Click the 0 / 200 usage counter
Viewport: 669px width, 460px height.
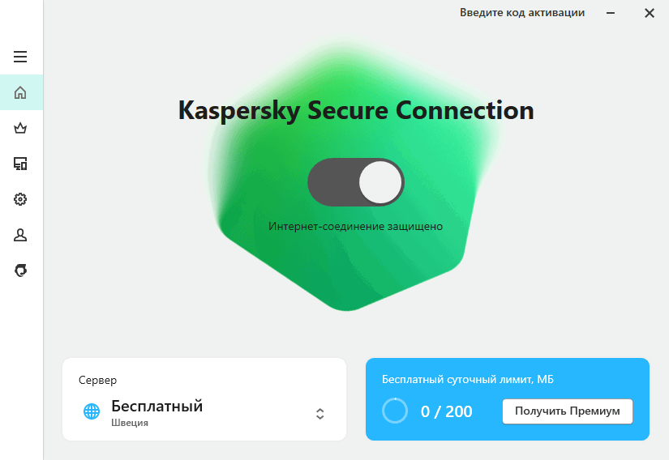446,411
